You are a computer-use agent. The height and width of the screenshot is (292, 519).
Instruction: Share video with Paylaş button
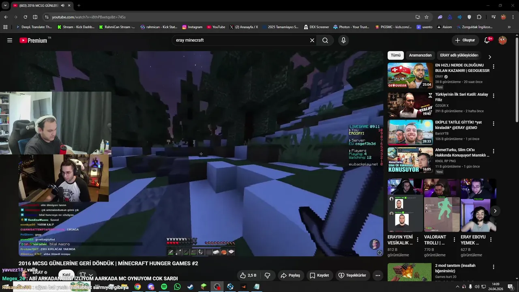290,275
